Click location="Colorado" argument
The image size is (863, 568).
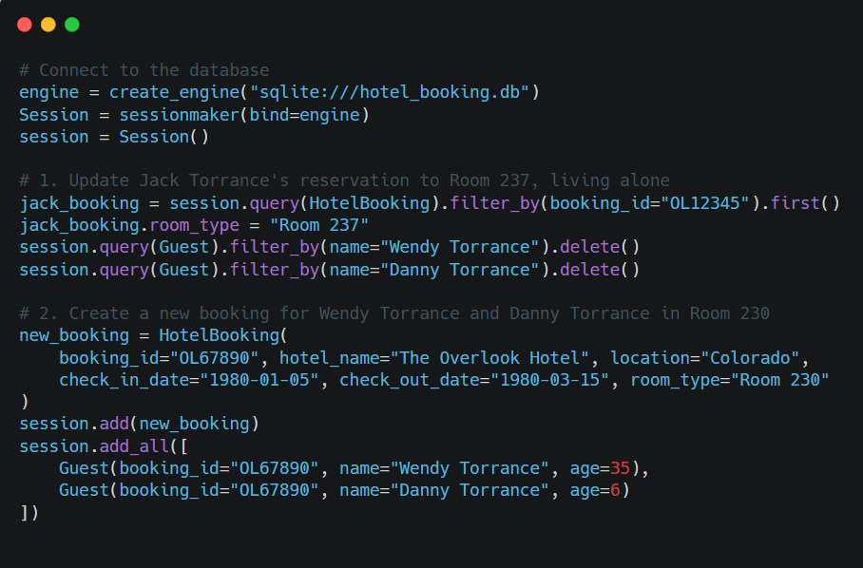pos(704,358)
